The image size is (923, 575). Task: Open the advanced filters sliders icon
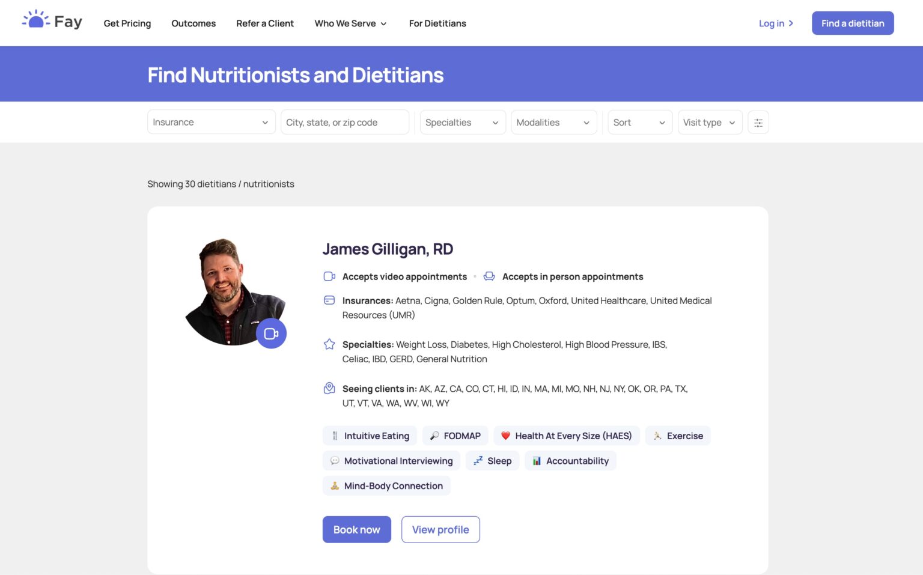[x=758, y=123]
